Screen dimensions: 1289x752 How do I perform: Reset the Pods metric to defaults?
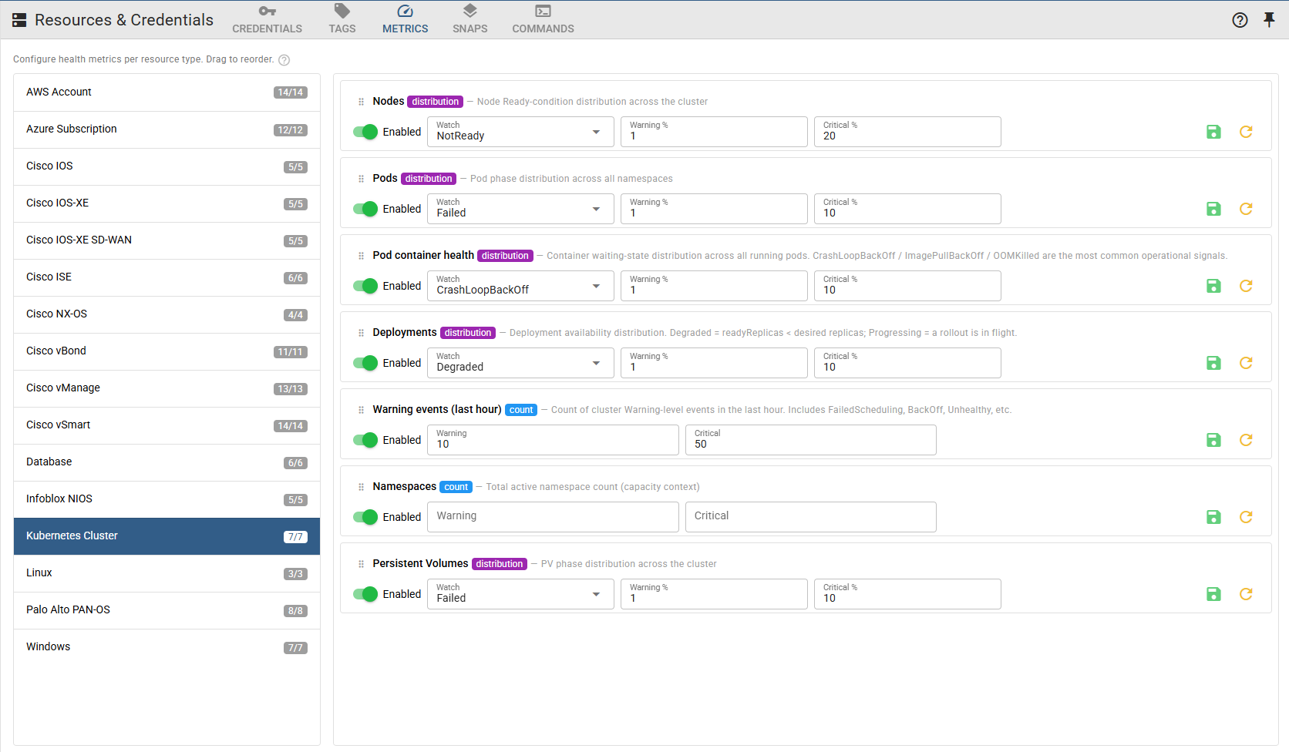[x=1246, y=209]
